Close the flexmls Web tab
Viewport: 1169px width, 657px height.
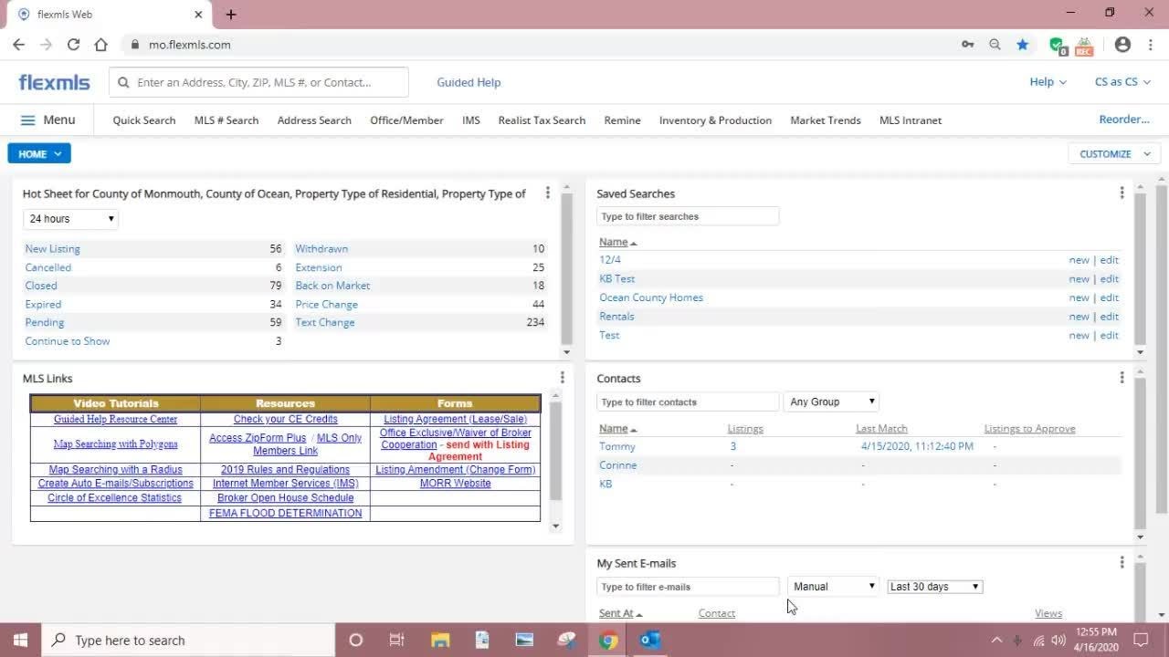pyautogui.click(x=199, y=15)
